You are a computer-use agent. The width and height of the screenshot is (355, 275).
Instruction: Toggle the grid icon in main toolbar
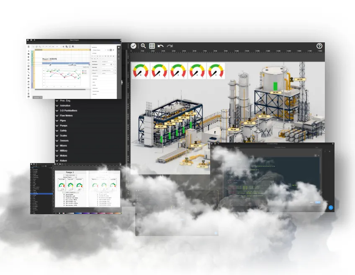(x=152, y=46)
